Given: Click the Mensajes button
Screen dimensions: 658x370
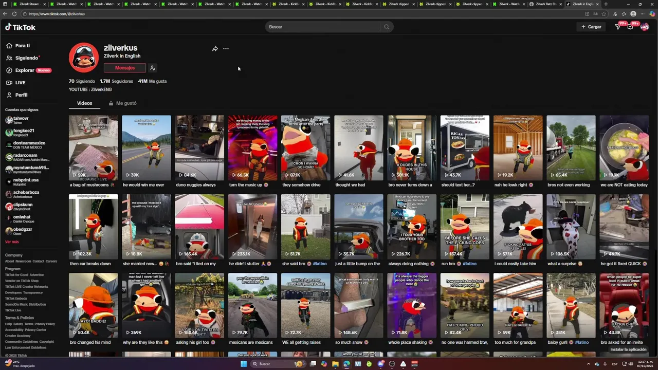Looking at the screenshot, I should pyautogui.click(x=125, y=68).
